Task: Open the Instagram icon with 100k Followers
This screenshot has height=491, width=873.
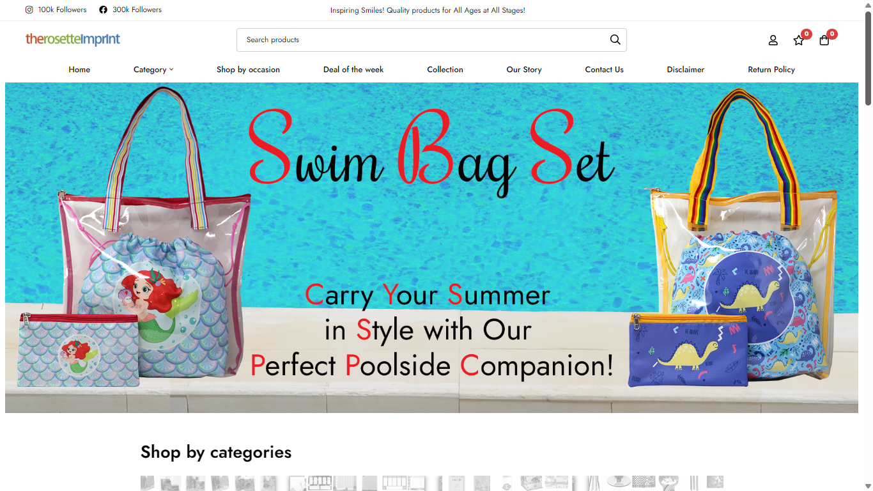Action: click(x=29, y=10)
